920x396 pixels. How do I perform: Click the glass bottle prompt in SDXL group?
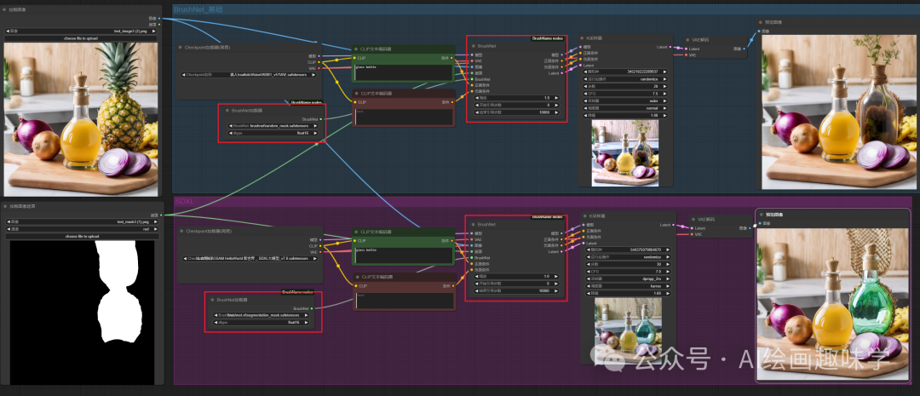click(x=404, y=255)
